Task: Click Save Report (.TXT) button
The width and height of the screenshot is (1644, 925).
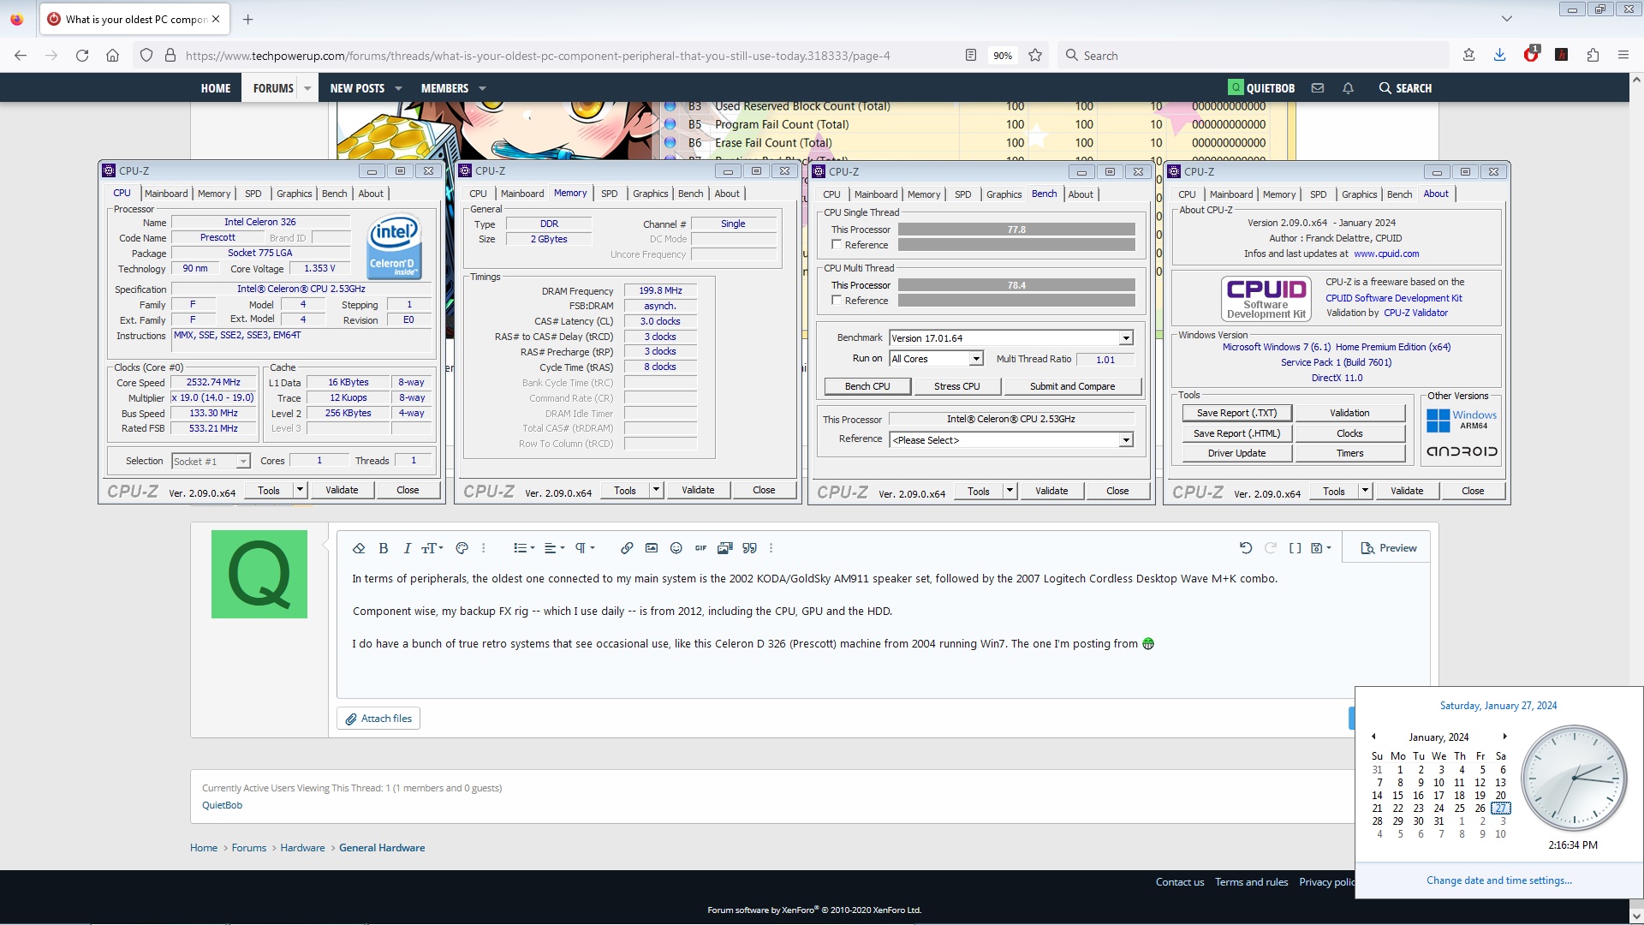Action: [x=1236, y=413]
